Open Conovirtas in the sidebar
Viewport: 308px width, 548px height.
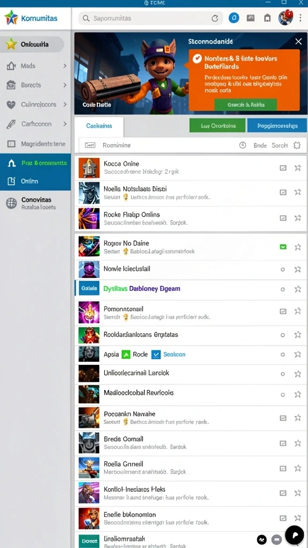point(35,203)
